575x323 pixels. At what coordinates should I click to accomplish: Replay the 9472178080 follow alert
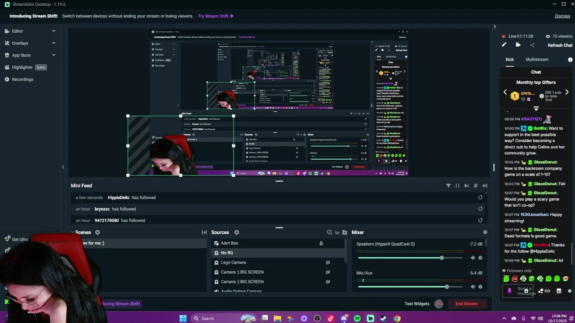(x=480, y=220)
